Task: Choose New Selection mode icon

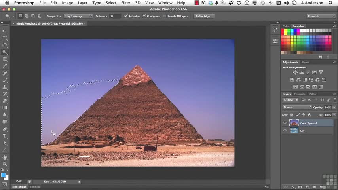Action: (x=21, y=16)
